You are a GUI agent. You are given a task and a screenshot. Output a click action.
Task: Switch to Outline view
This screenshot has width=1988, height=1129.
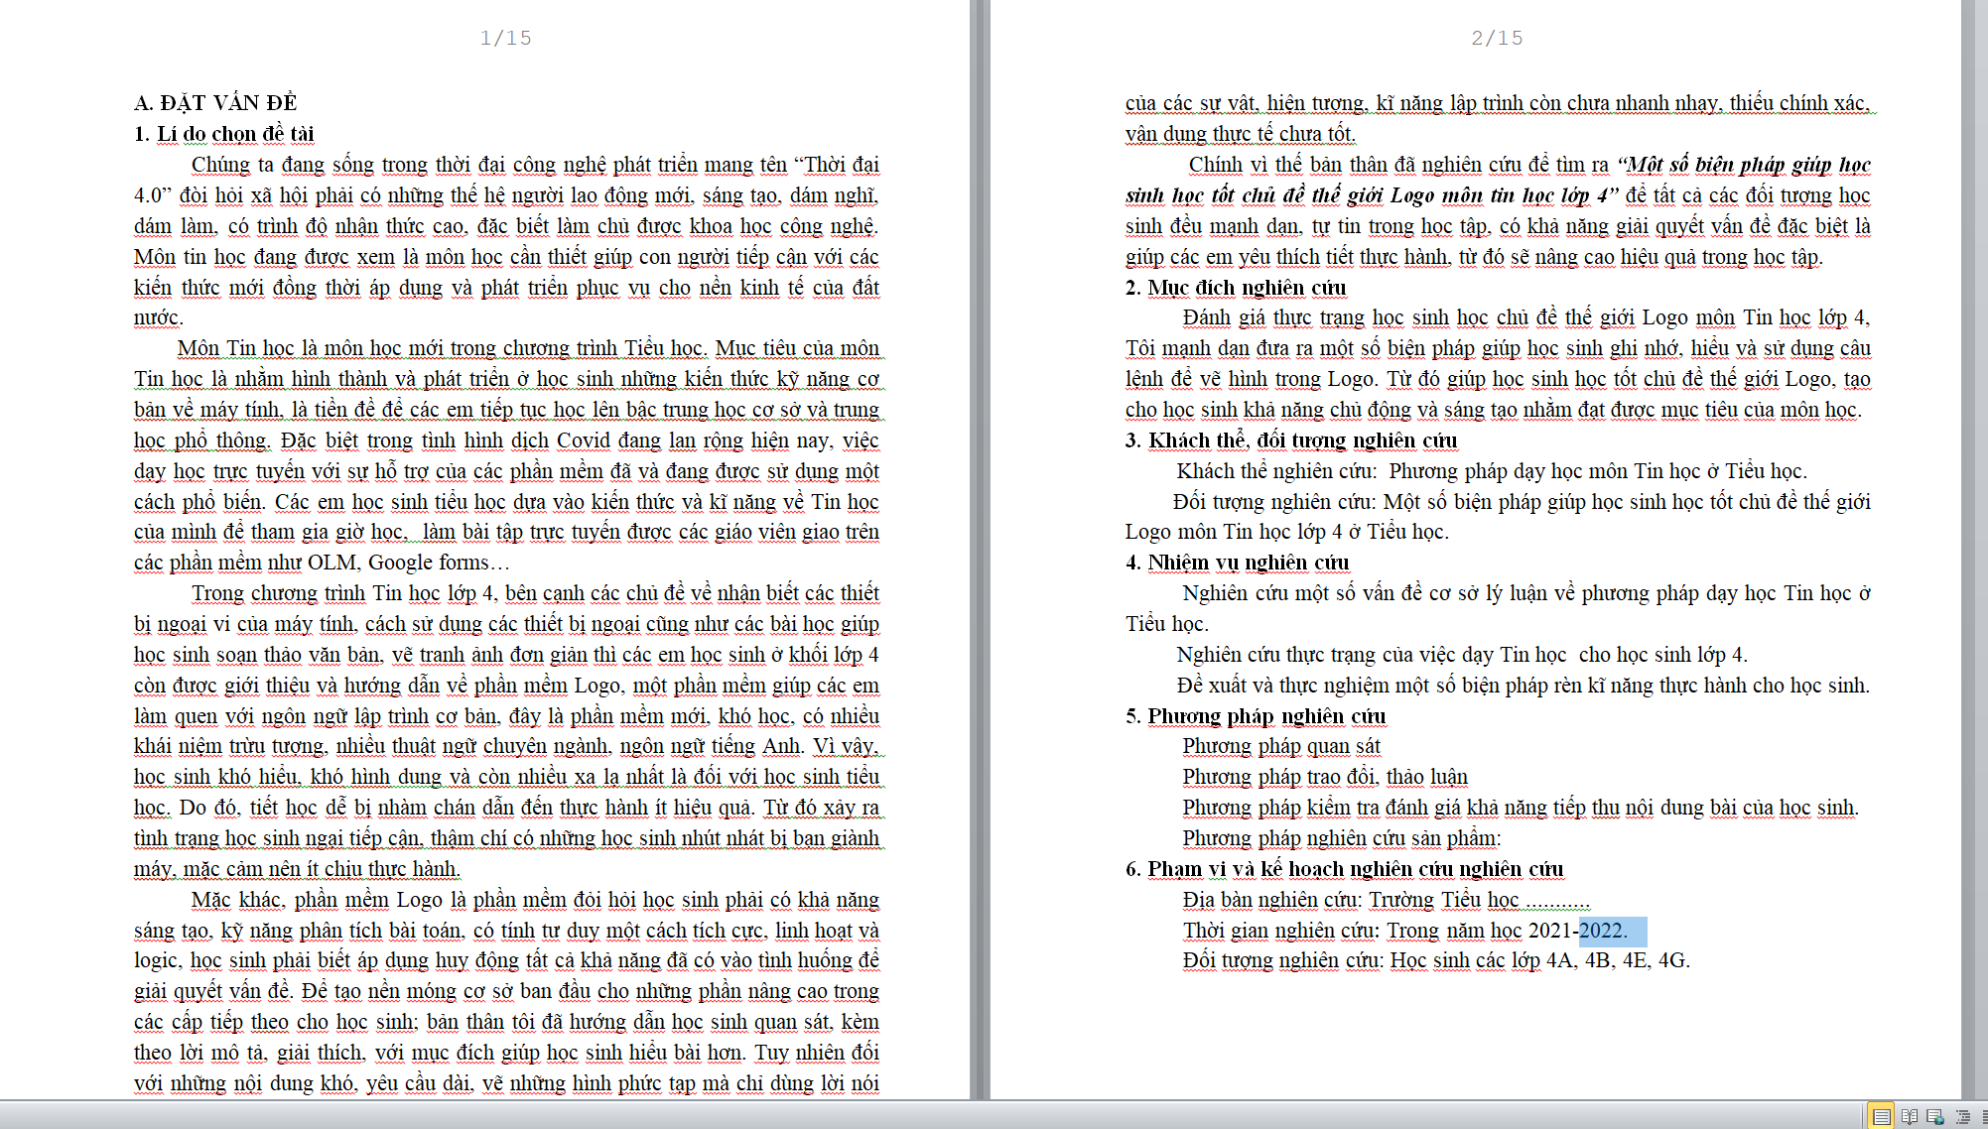1962,1116
